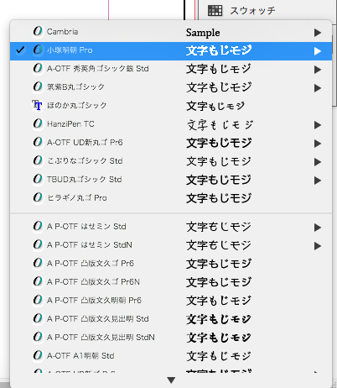
Task: Click the scroll-down arrow at menu bottom
Action: click(171, 380)
